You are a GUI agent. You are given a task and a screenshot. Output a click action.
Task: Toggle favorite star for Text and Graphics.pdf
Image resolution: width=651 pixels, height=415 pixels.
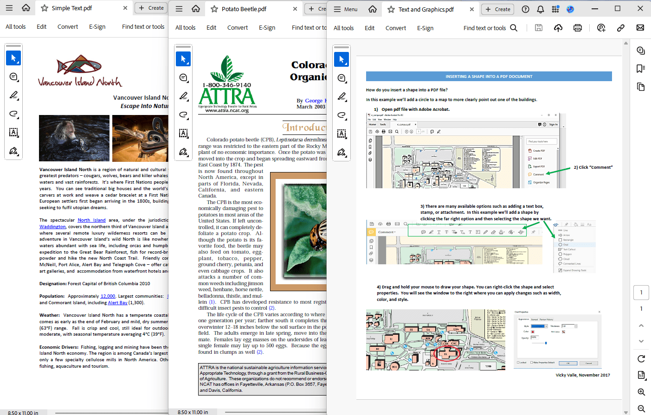391,9
